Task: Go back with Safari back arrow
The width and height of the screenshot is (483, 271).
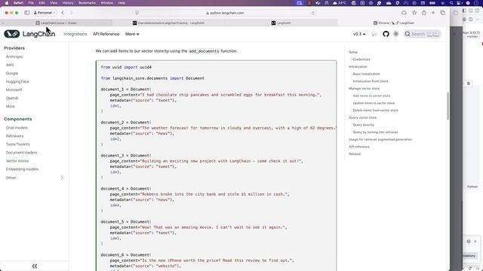Action: click(63, 13)
